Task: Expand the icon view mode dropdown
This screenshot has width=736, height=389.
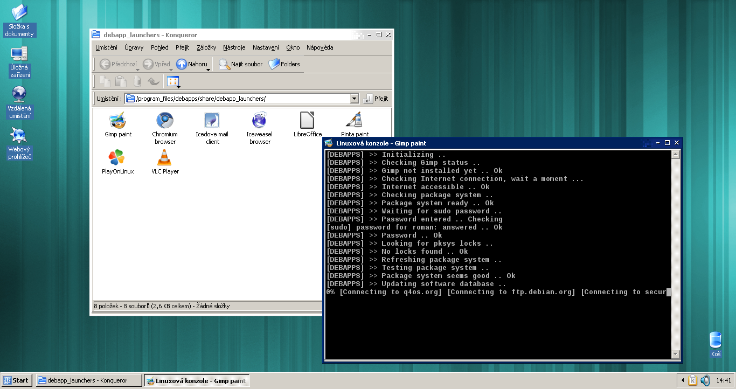Action: [x=178, y=86]
